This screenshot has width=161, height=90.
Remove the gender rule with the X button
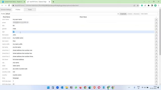pyautogui.click(x=156, y=29)
